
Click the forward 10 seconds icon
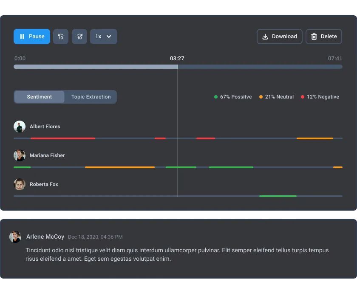coord(79,37)
